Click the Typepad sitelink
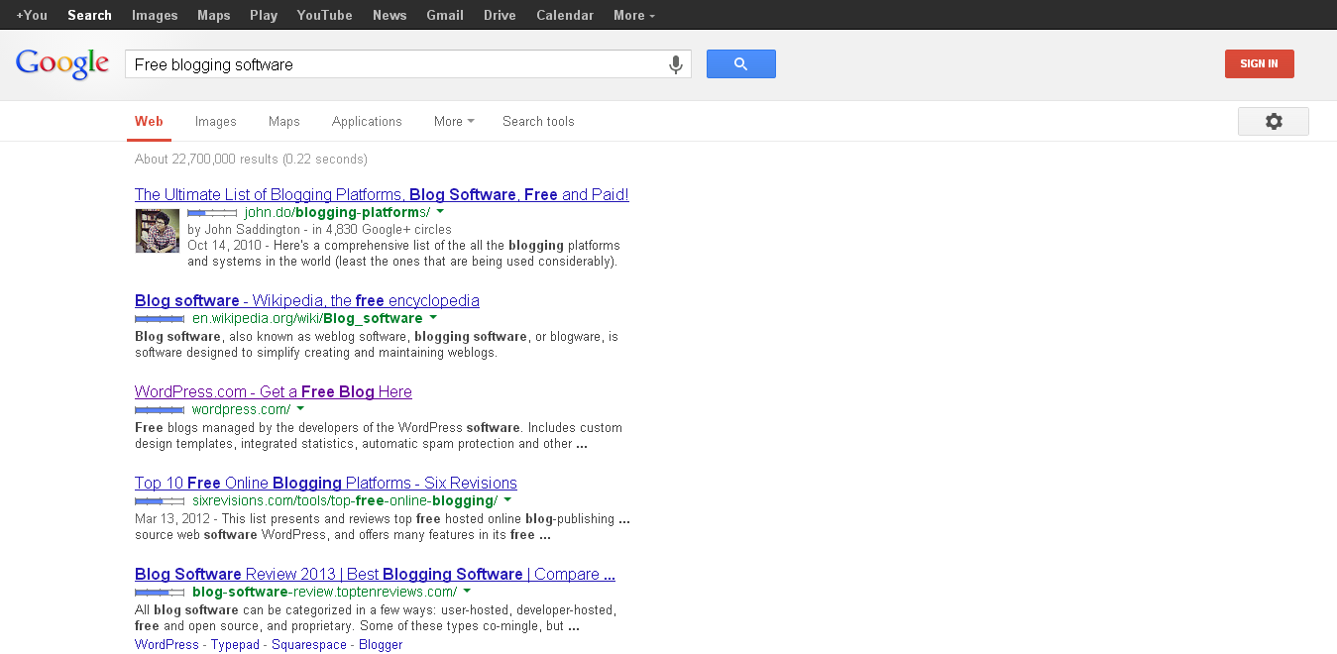 pos(235,644)
